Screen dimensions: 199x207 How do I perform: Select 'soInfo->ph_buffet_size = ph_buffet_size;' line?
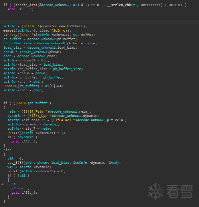43,69
